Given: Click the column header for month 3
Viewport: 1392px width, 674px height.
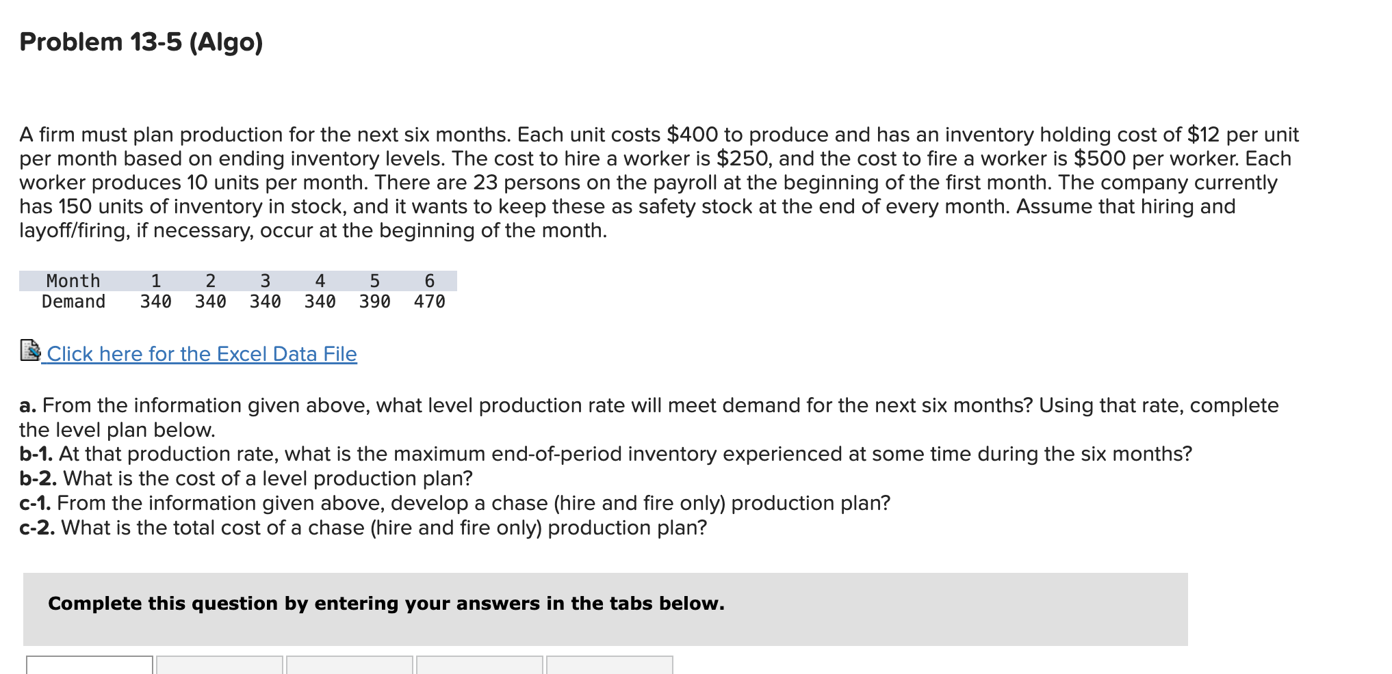Looking at the screenshot, I should 266,280.
